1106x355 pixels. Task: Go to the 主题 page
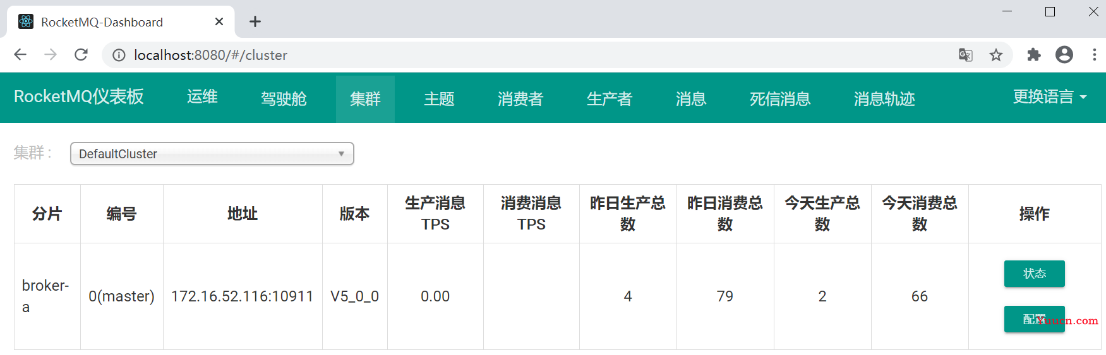[x=439, y=99]
